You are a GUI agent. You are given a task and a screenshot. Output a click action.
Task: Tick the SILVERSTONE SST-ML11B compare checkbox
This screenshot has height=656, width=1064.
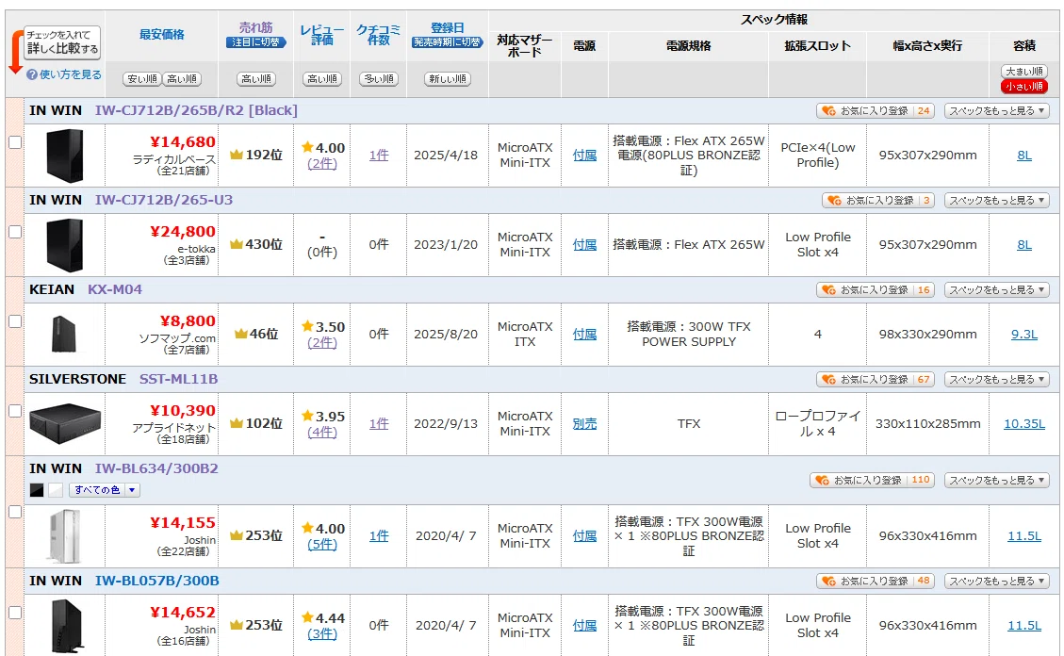(15, 411)
